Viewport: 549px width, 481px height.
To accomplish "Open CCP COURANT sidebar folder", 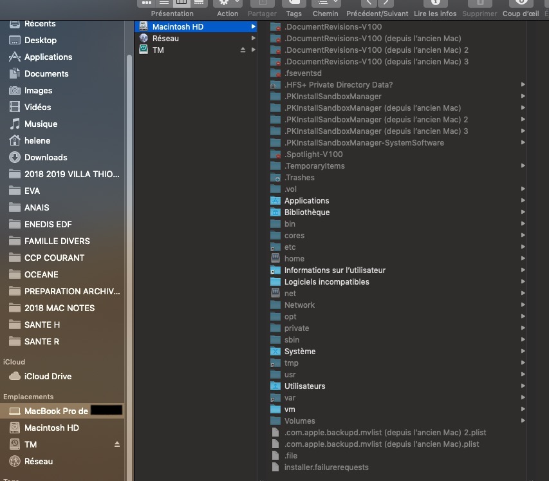I will 62,258.
